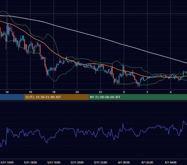Screen dimensions: 187x165
Task: Click the 5/31 14:00 date label
Action: pyautogui.click(x=7, y=162)
